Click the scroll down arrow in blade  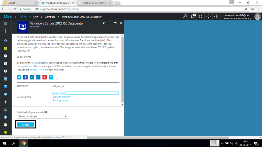point(123,104)
